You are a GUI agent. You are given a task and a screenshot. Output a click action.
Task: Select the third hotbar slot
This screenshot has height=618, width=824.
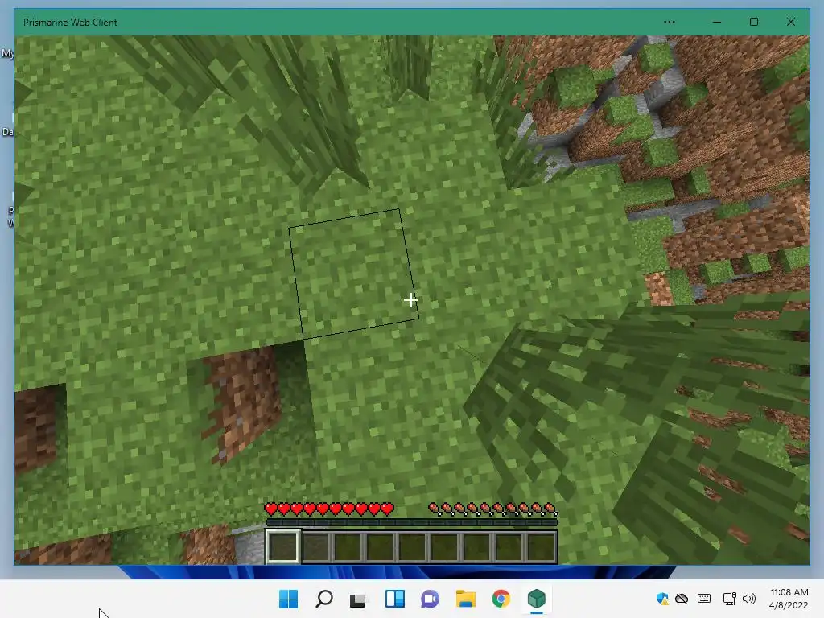[348, 546]
